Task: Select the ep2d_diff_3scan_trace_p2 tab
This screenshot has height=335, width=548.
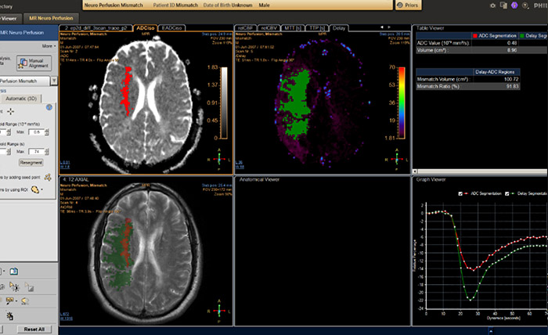Action: click(x=96, y=28)
